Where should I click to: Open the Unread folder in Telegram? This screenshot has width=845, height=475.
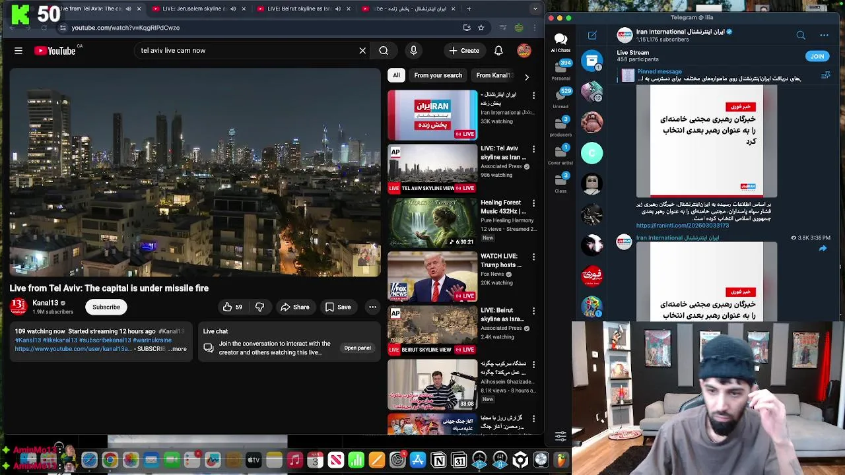pos(560,97)
